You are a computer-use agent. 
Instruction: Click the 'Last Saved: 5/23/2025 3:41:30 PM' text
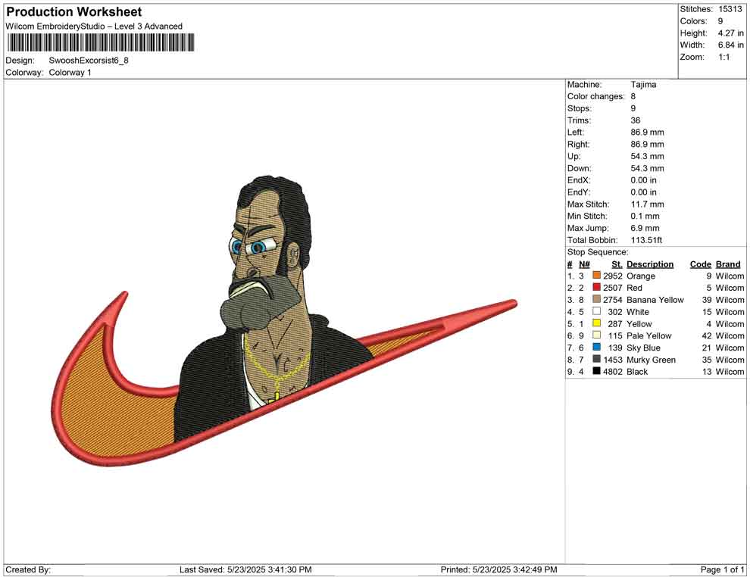[x=245, y=569]
